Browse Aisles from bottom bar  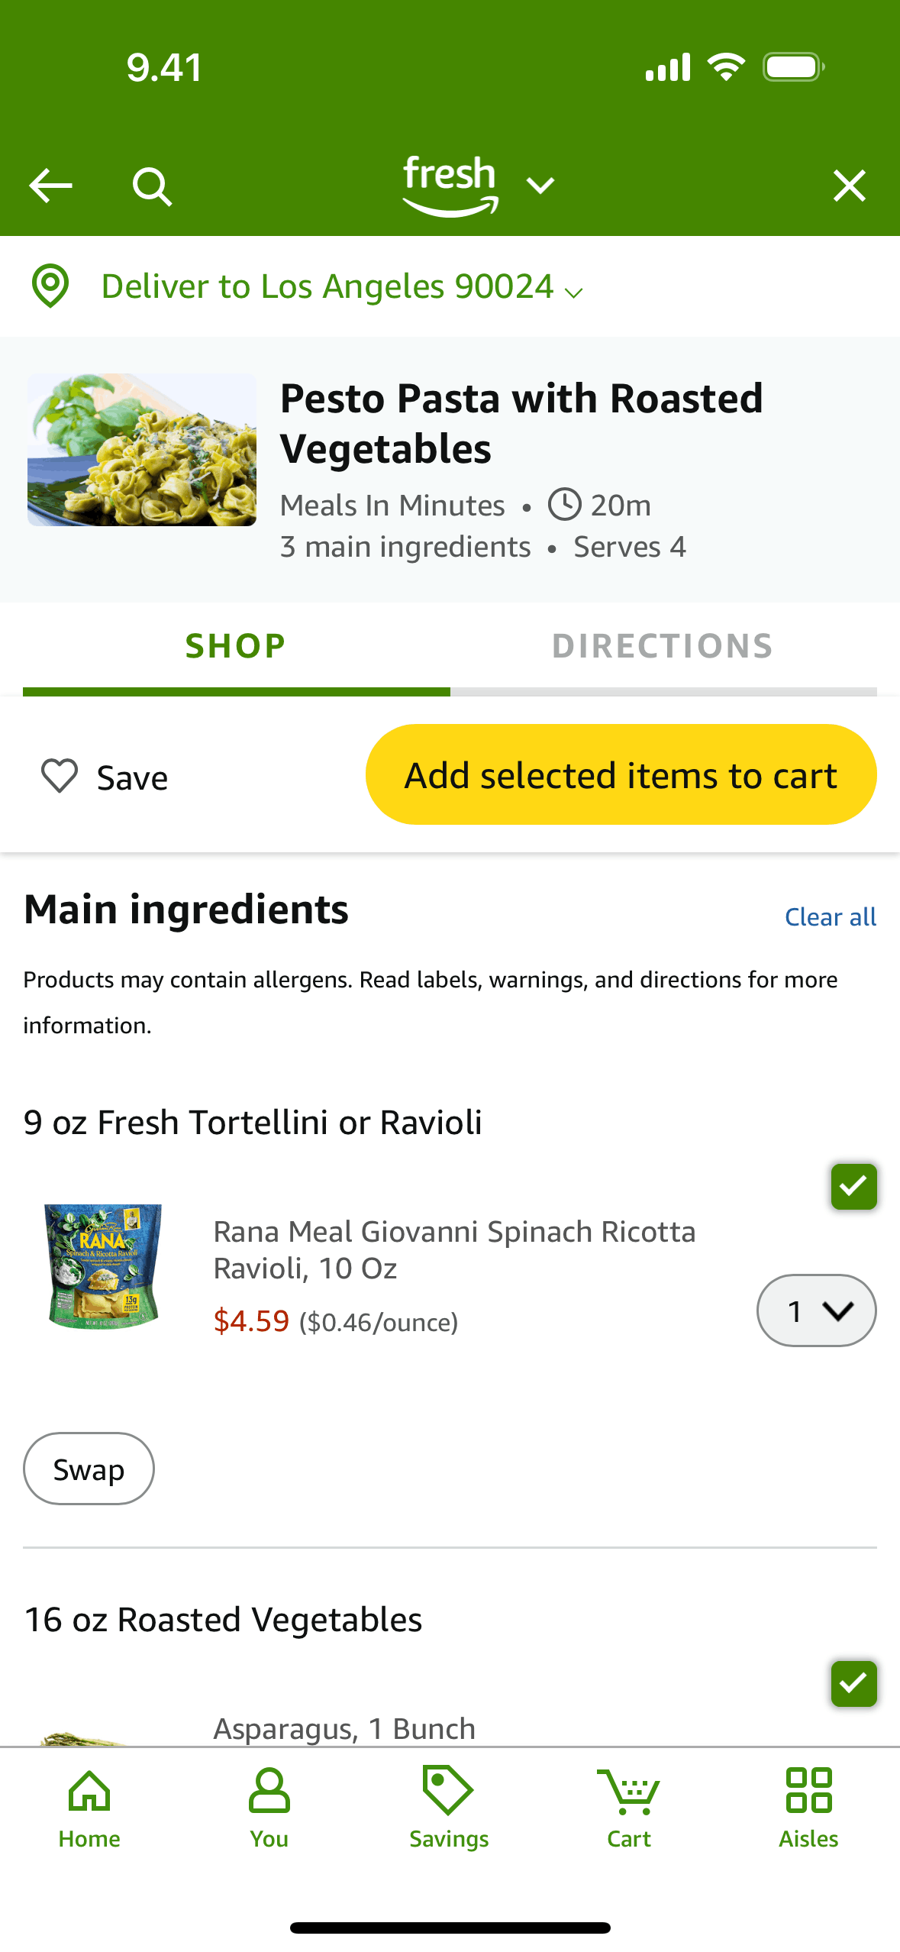pos(808,1808)
